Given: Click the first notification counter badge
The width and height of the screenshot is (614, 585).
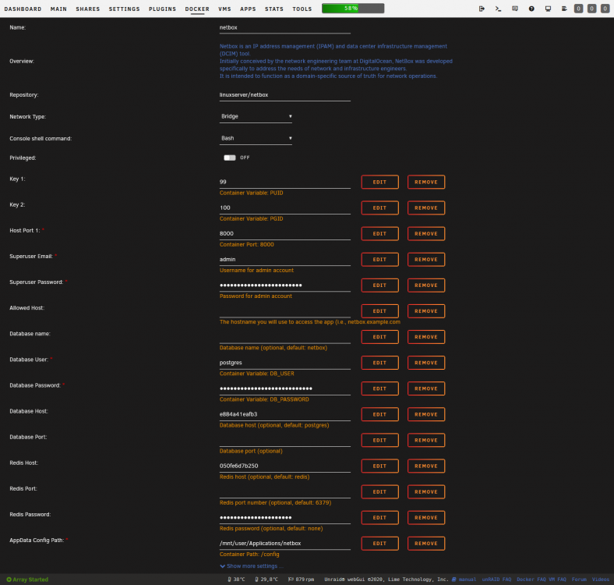Looking at the screenshot, I should [x=578, y=9].
